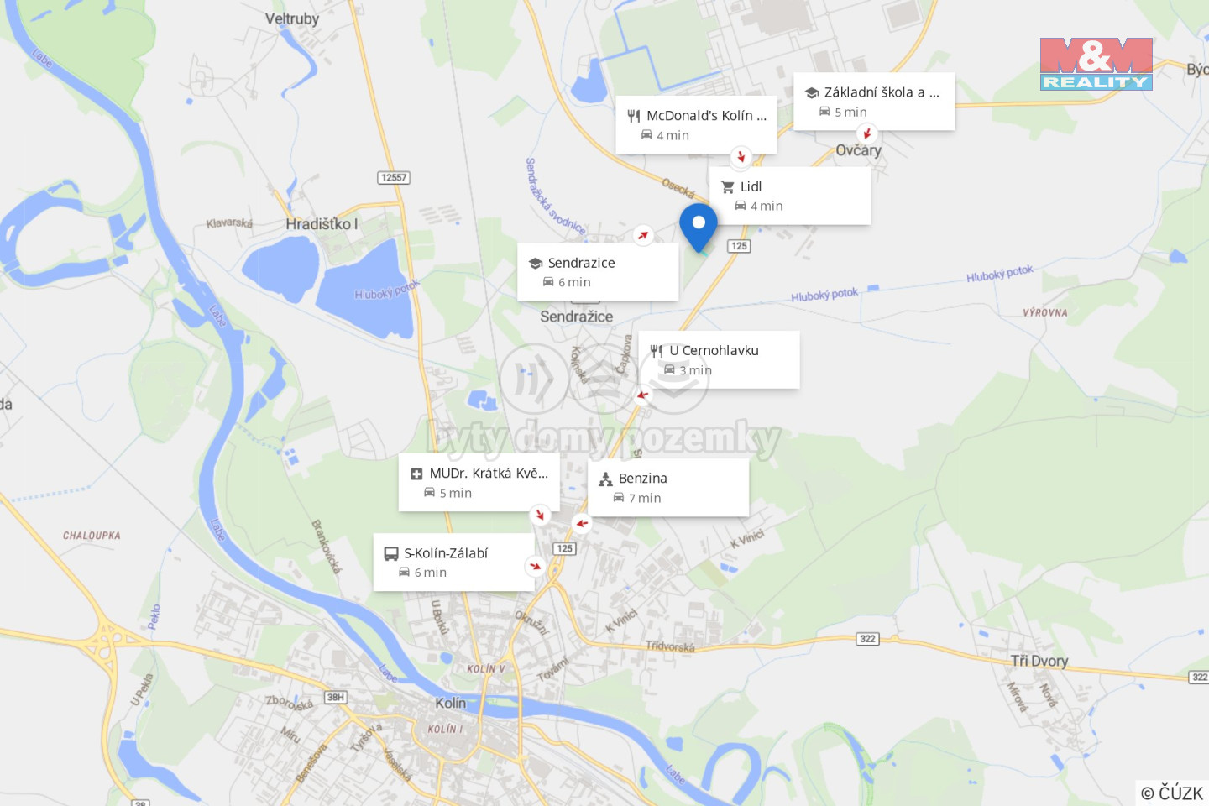The width and height of the screenshot is (1209, 806).
Task: Open the Benzina 7 min card
Action: pyautogui.click(x=668, y=488)
